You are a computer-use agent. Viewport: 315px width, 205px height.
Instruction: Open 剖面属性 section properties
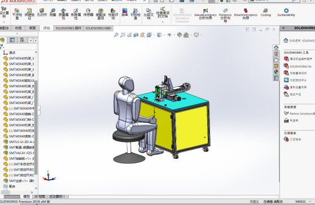pos(76,14)
